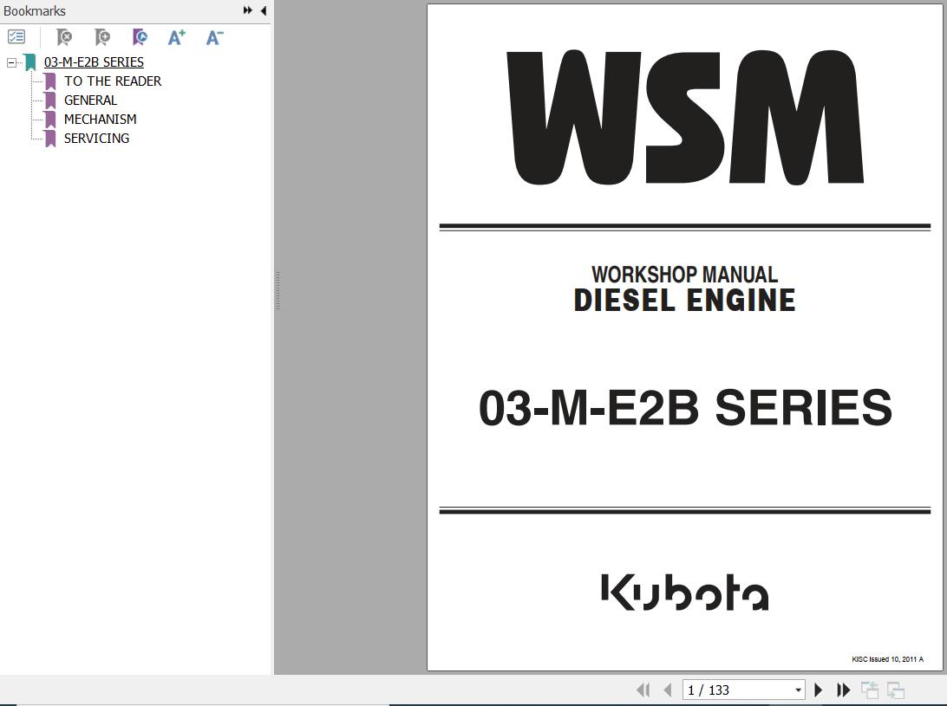Click the add new bookmark icon

coord(102,37)
